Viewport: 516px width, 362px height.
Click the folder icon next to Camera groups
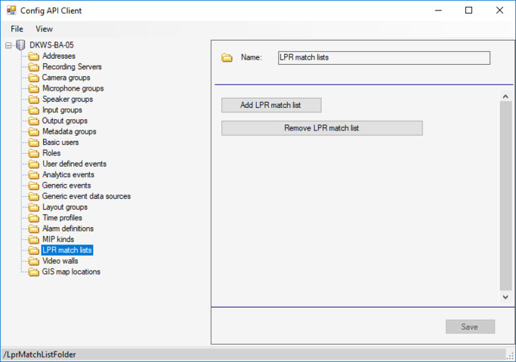(x=34, y=78)
